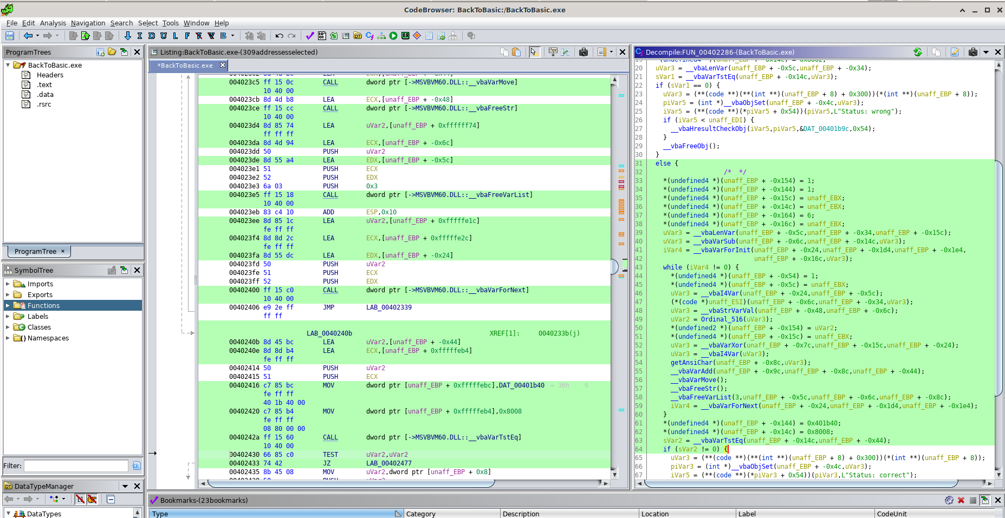Viewport: 1005px width, 518px height.
Task: Re-decompile with the green refresh icon
Action: click(x=918, y=52)
